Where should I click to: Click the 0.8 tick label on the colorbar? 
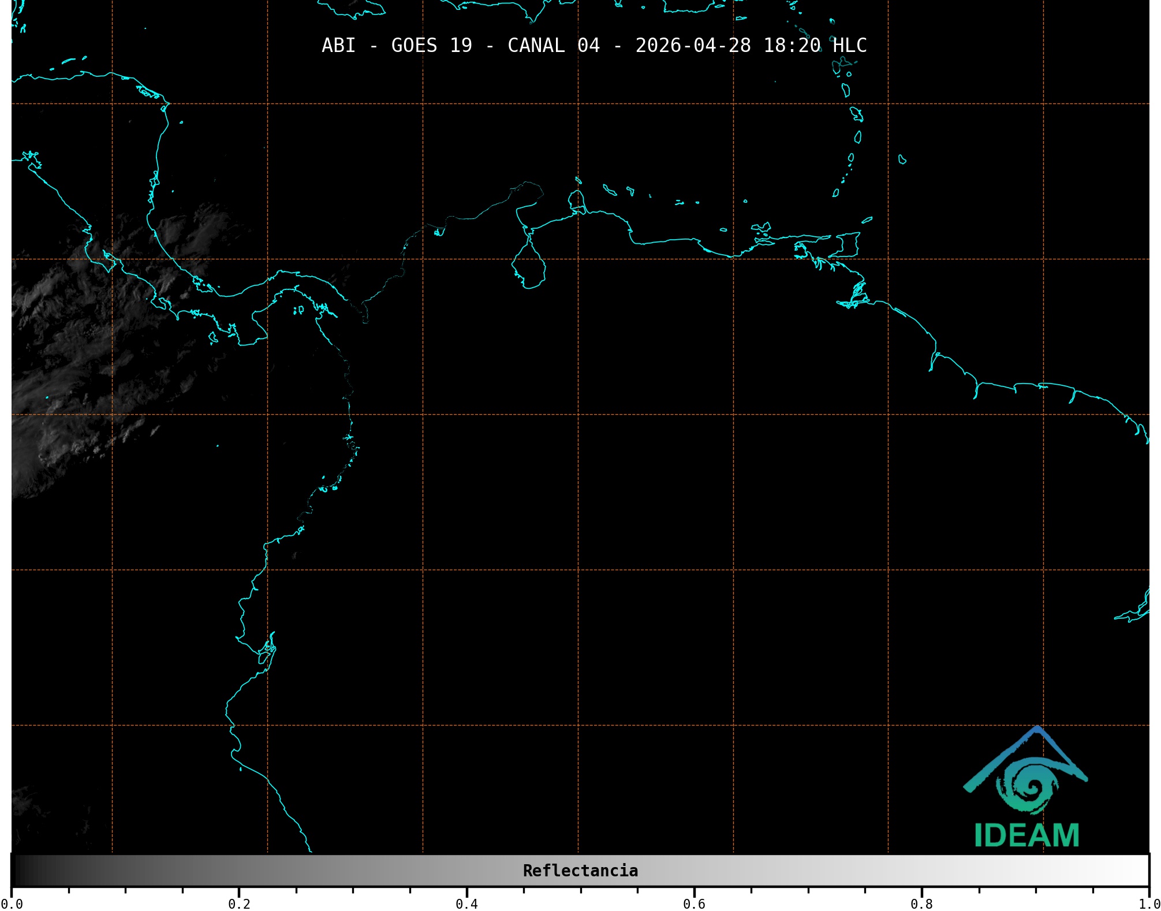tap(921, 904)
